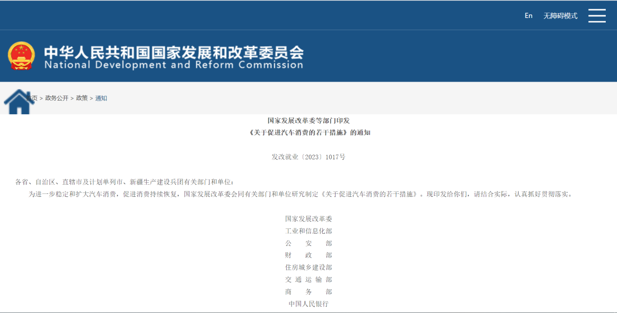Open 政务公开 breadcrumb link
This screenshot has width=617, height=313.
57,98
